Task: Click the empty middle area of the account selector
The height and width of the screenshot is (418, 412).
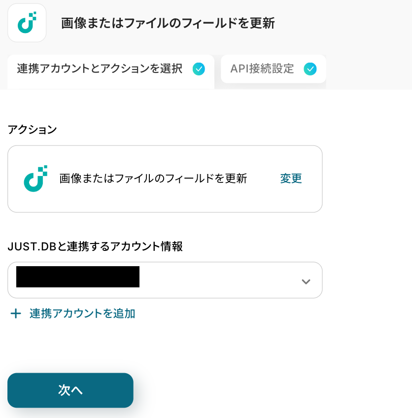Action: pos(217,280)
